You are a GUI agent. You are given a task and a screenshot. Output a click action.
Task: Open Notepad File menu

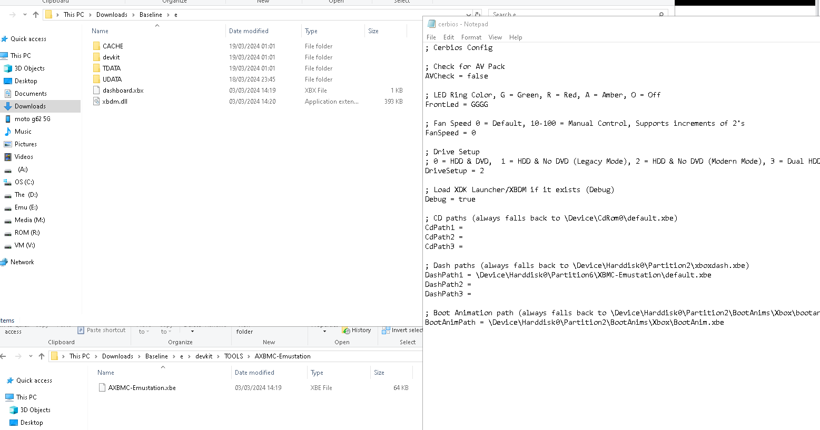click(x=431, y=37)
